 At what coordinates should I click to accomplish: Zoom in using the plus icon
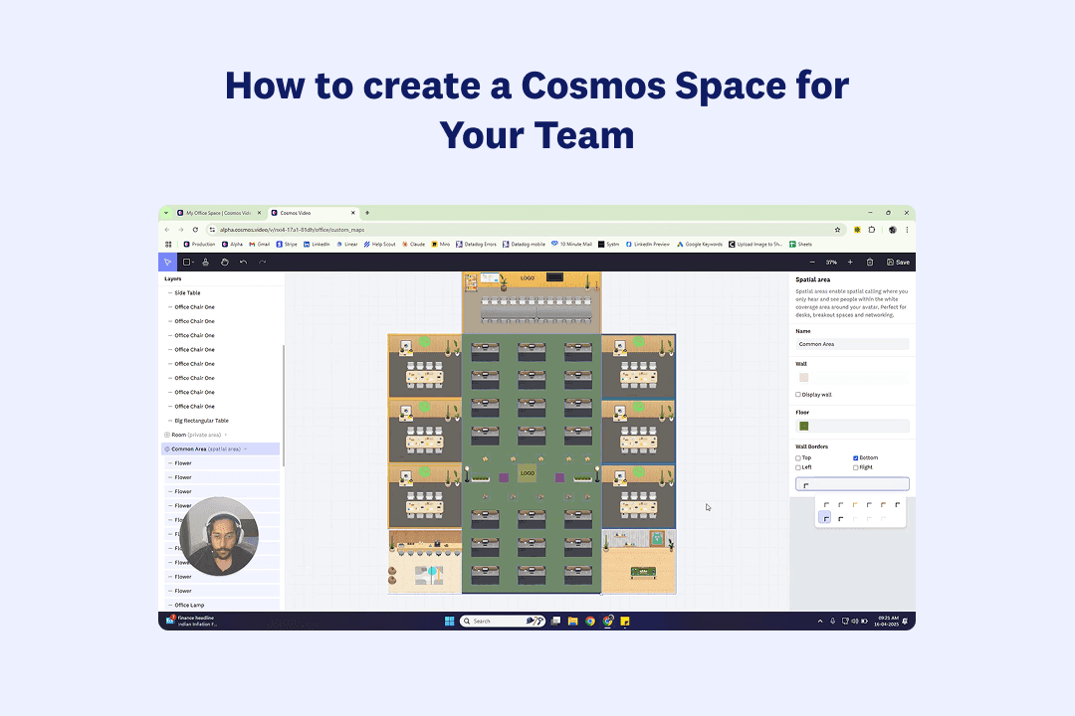click(849, 262)
